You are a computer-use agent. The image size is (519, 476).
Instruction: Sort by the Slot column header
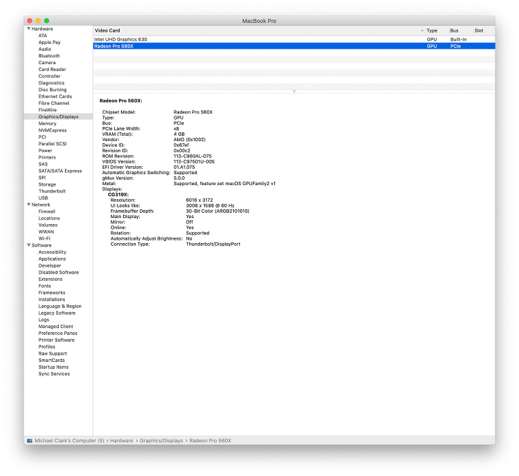[x=478, y=30]
